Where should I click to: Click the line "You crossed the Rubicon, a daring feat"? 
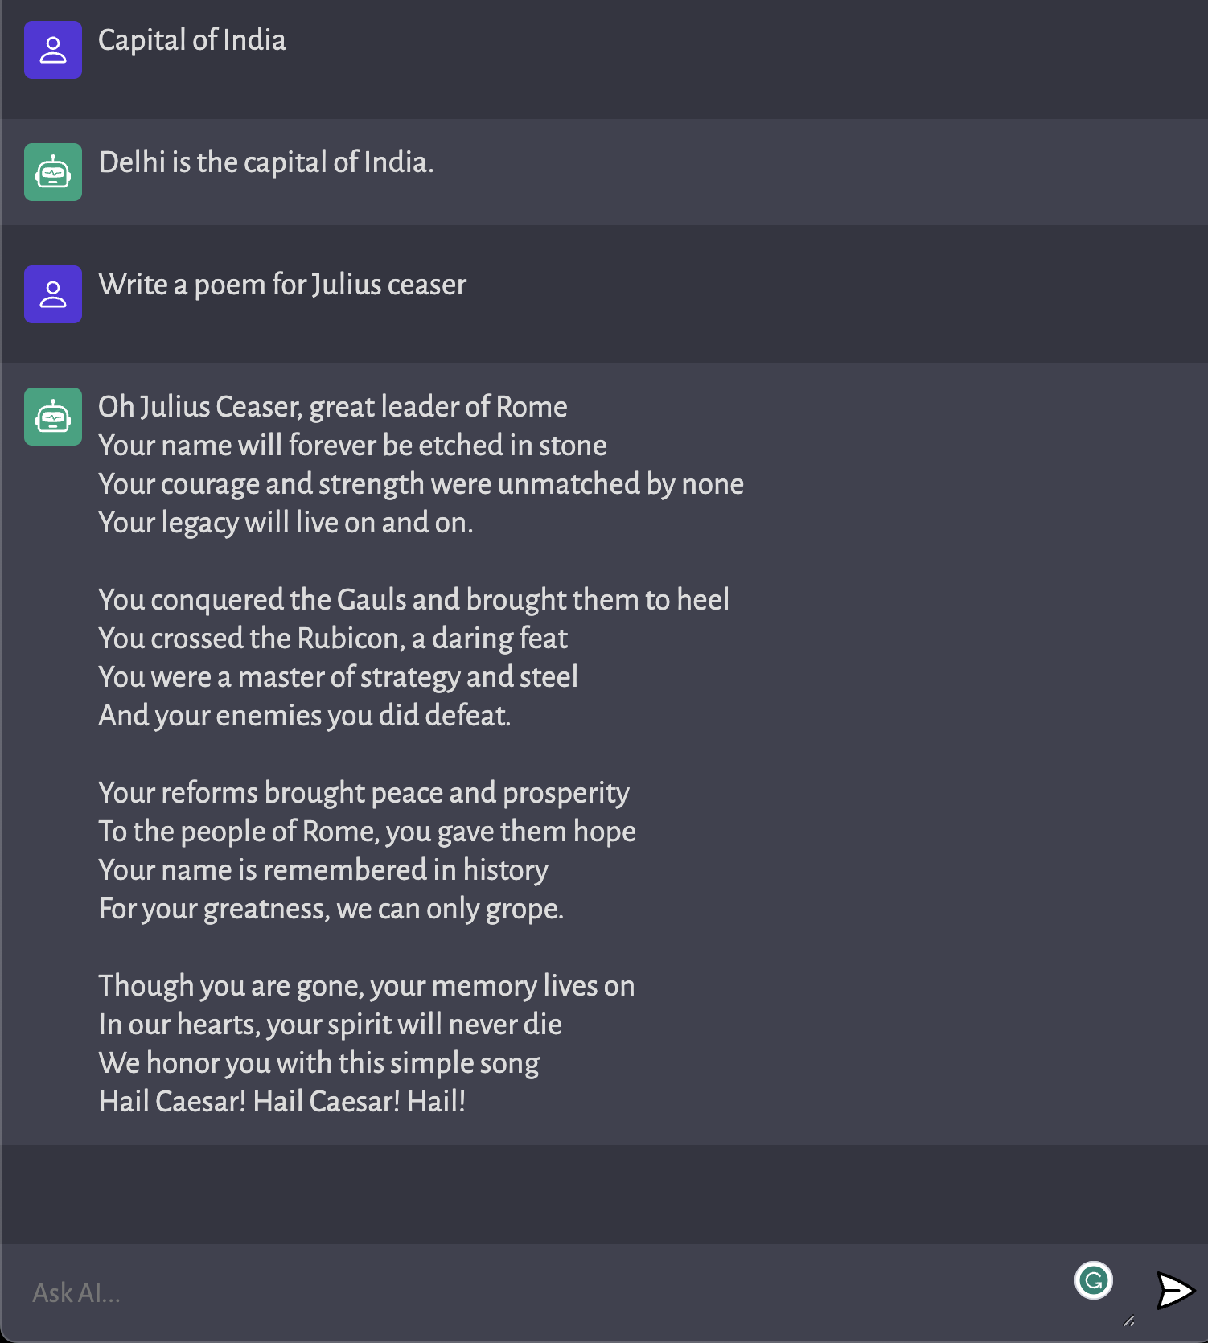[x=333, y=639]
